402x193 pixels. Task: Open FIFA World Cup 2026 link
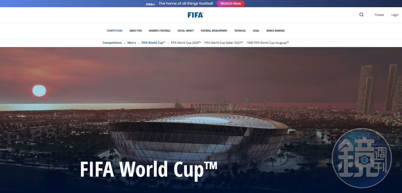[186, 43]
